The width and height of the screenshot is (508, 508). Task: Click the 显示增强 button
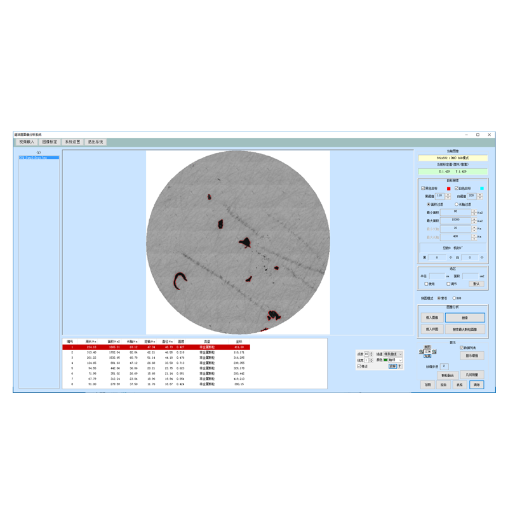pyautogui.click(x=472, y=356)
